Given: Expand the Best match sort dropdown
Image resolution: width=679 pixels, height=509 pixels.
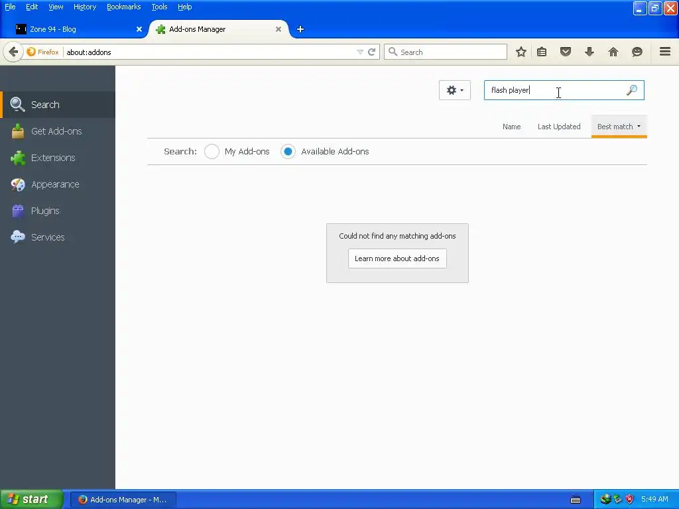Looking at the screenshot, I should (x=619, y=127).
